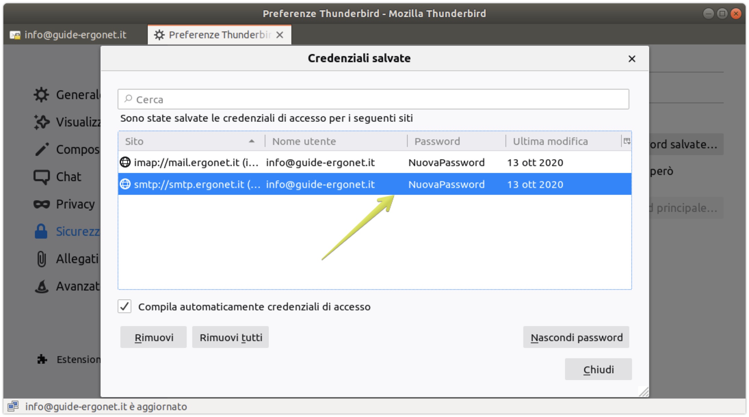Switch to the info@guide-ergonet.it tab
Image resolution: width=749 pixels, height=417 pixels.
(x=75, y=35)
